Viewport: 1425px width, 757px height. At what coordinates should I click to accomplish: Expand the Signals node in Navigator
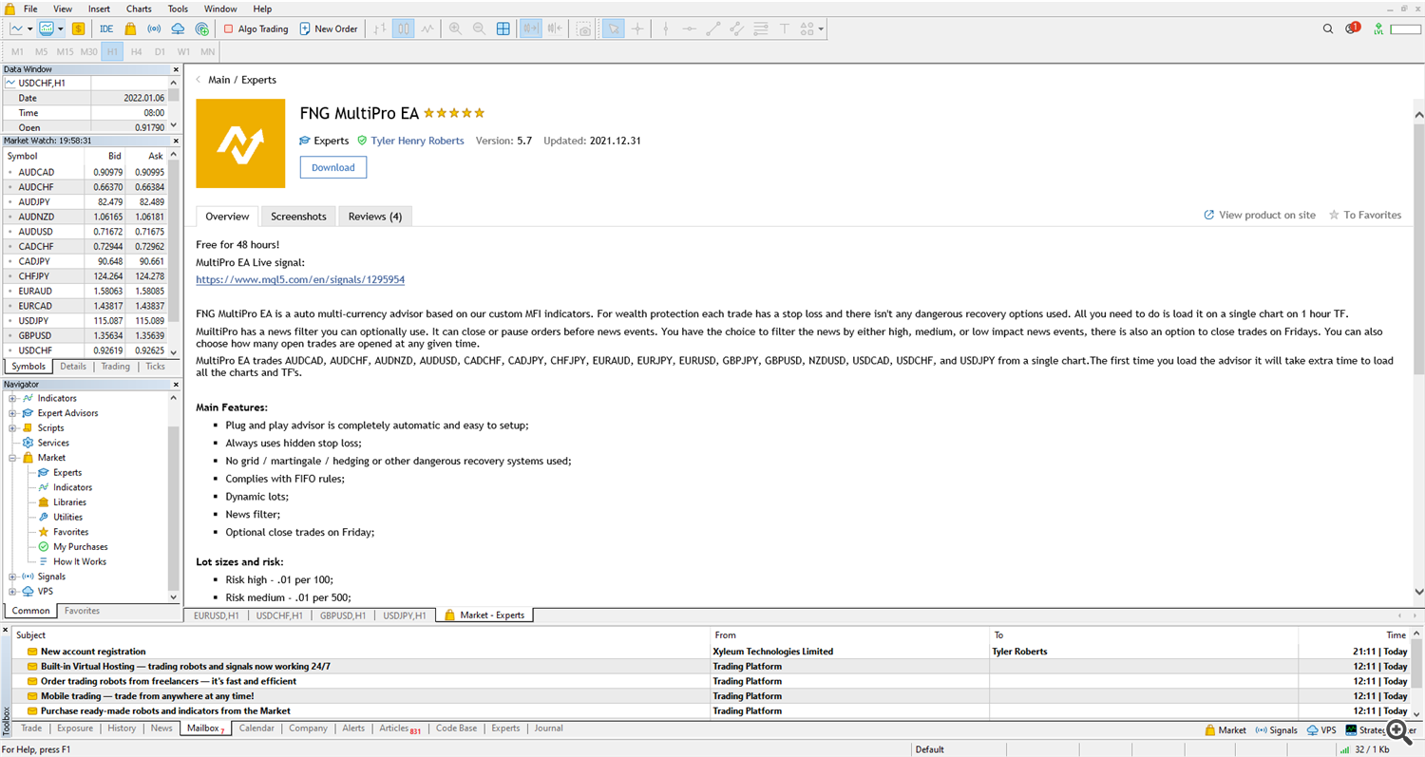click(x=12, y=577)
